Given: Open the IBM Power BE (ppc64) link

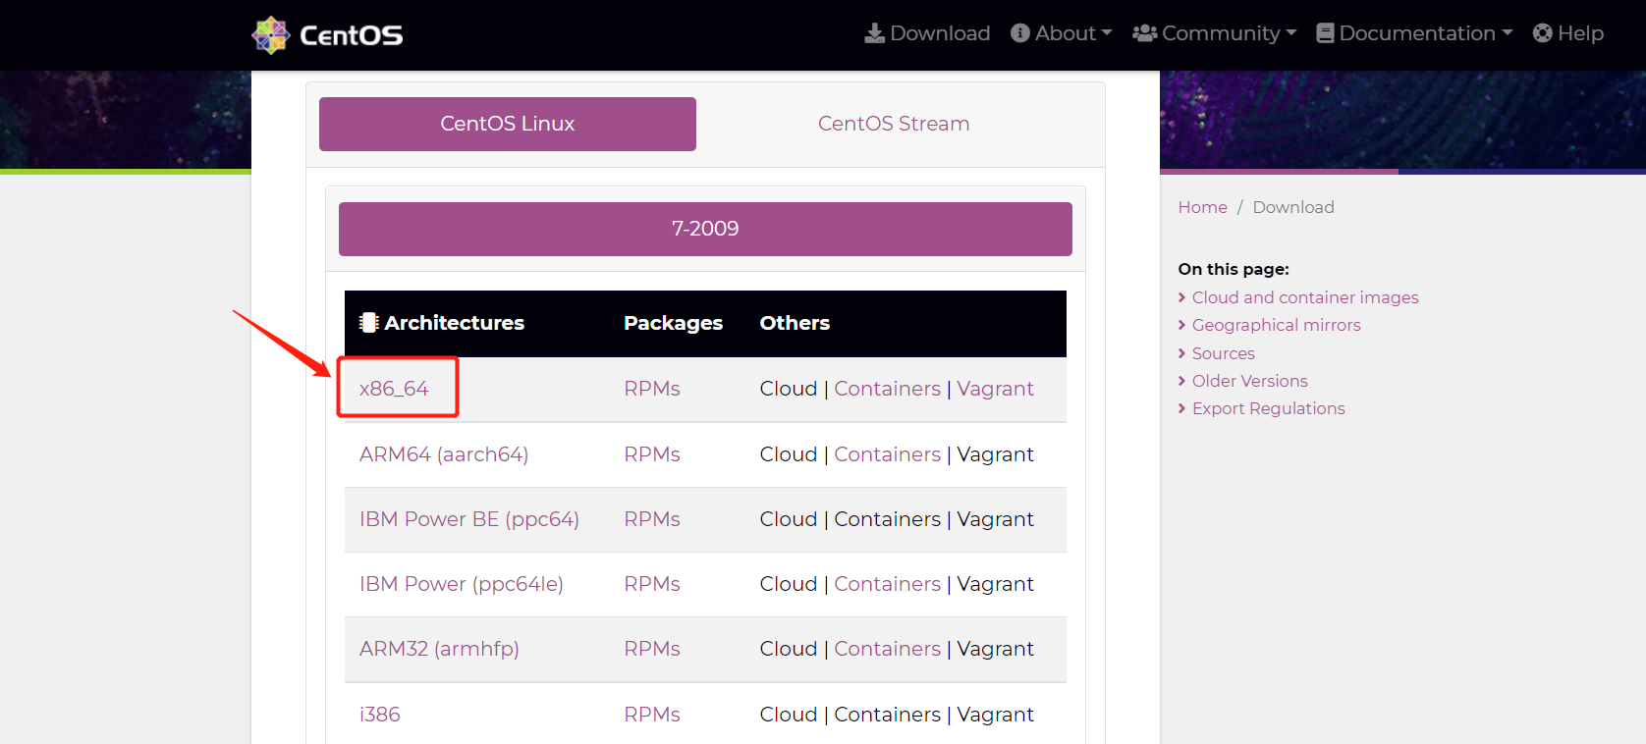Looking at the screenshot, I should click(469, 519).
